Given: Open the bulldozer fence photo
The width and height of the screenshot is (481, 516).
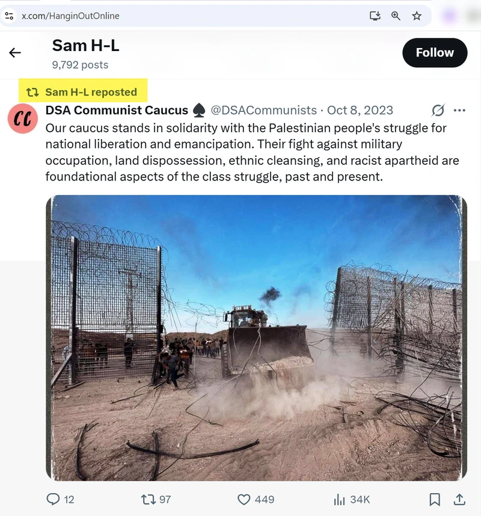Looking at the screenshot, I should [256, 338].
